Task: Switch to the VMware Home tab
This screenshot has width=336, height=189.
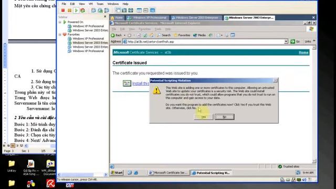Action: point(117,18)
